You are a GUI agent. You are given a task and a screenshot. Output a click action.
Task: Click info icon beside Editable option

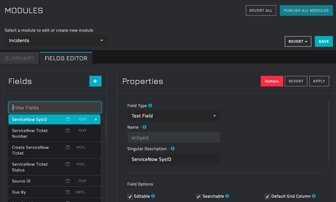pos(153,196)
